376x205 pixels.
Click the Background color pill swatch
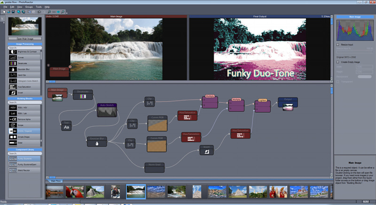(365, 76)
